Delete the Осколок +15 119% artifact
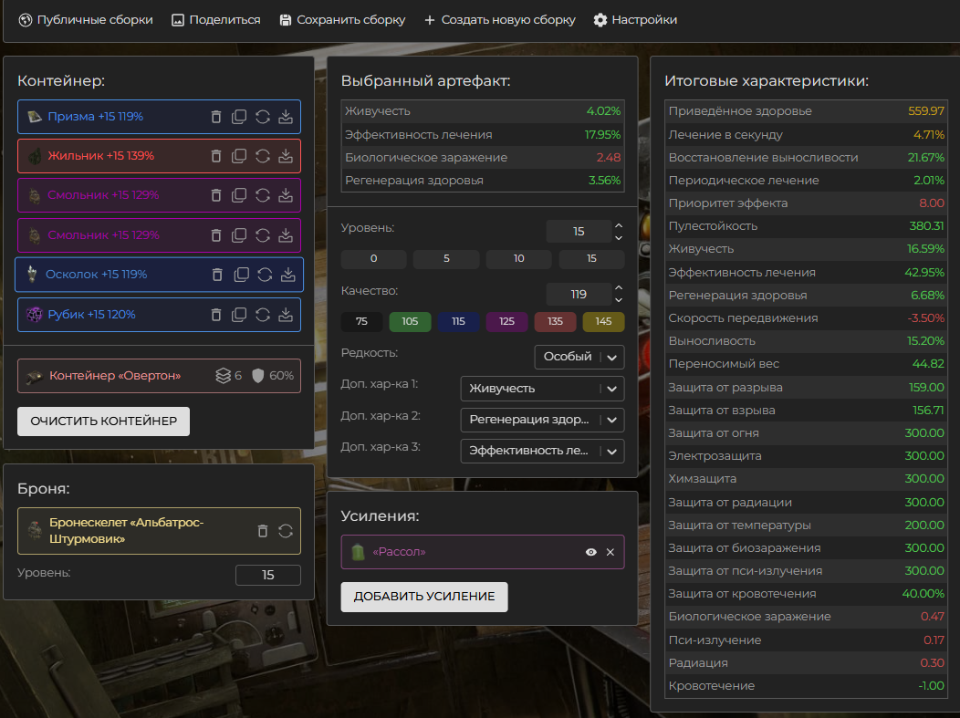Viewport: 960px width, 718px height. click(x=217, y=275)
